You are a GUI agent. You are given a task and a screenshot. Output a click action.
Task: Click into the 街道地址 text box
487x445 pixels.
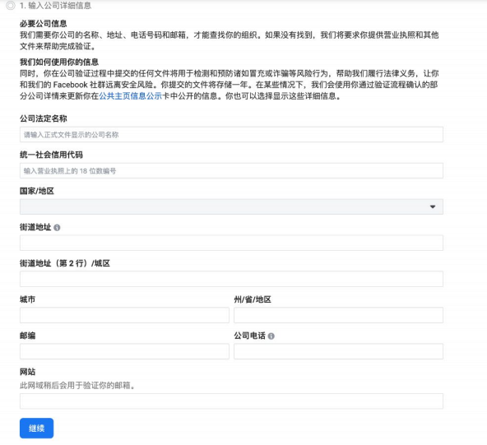coord(231,243)
